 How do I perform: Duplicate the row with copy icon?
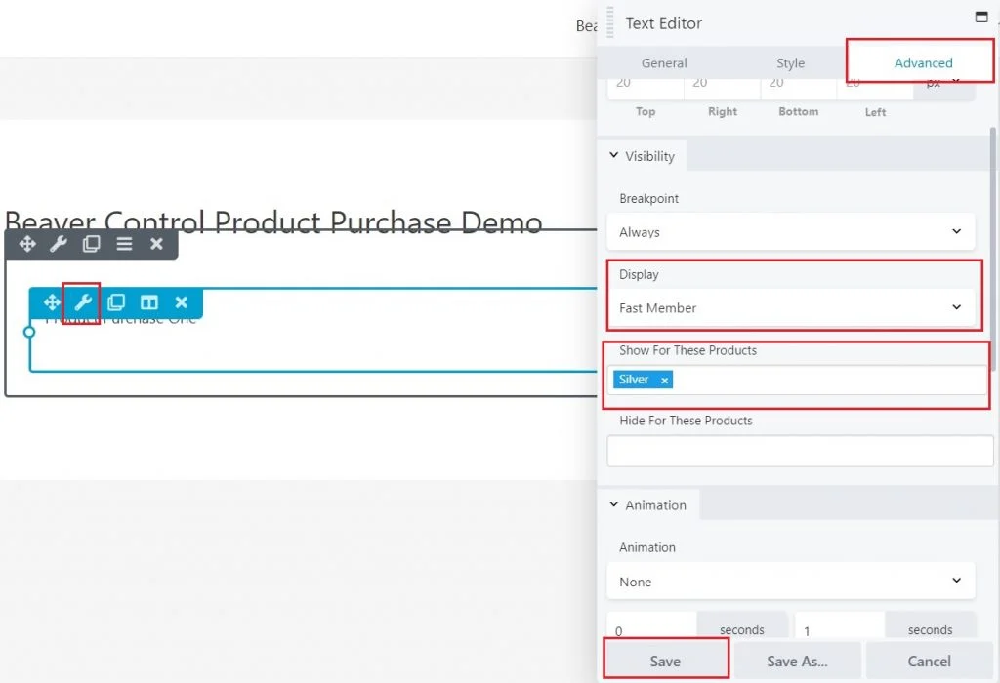(x=91, y=244)
